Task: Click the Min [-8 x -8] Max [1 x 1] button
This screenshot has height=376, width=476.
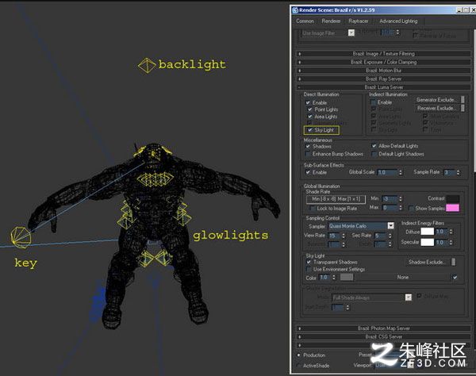Action: [x=336, y=199]
